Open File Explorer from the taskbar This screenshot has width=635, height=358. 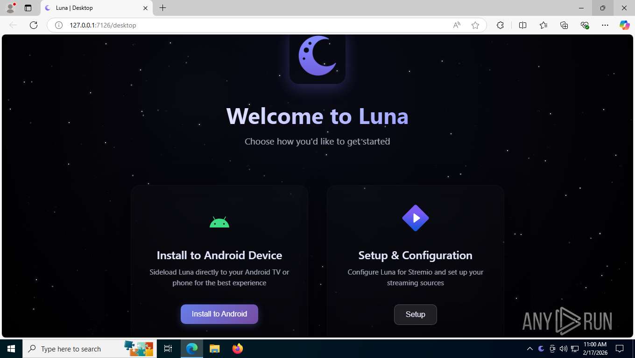coord(214,349)
